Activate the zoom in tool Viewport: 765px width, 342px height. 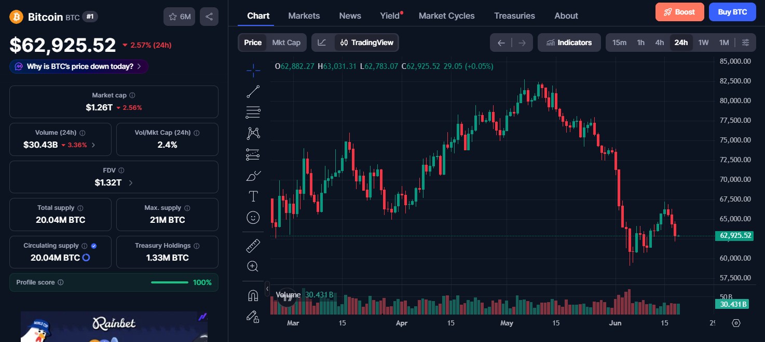coord(253,266)
